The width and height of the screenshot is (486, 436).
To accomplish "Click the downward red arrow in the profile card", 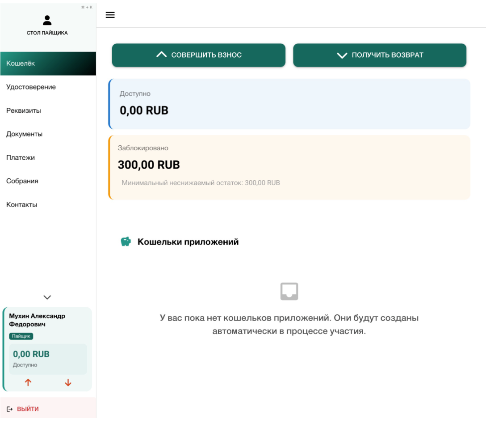I will pyautogui.click(x=68, y=383).
